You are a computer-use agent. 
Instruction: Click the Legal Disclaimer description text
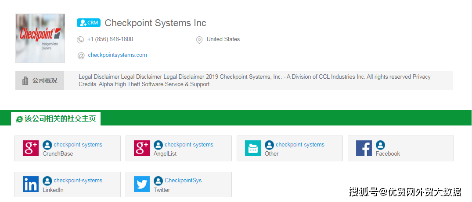pos(254,80)
